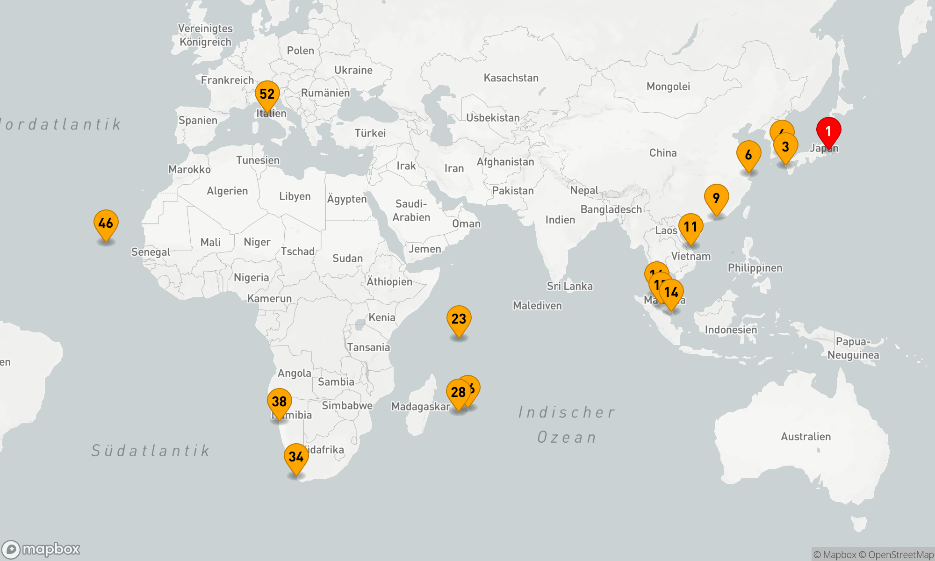Image resolution: width=935 pixels, height=561 pixels.
Task: Click the Südatlantik ocean label
Action: pyautogui.click(x=151, y=451)
